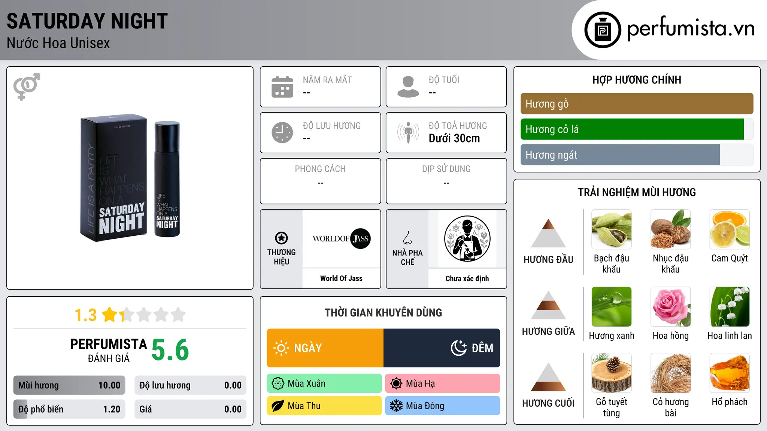The height and width of the screenshot is (431, 767).
Task: Choose the Mùa Xuân season tag
Action: 324,383
